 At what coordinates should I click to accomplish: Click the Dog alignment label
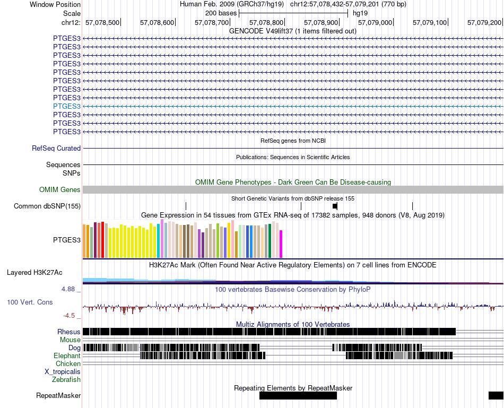click(75, 348)
